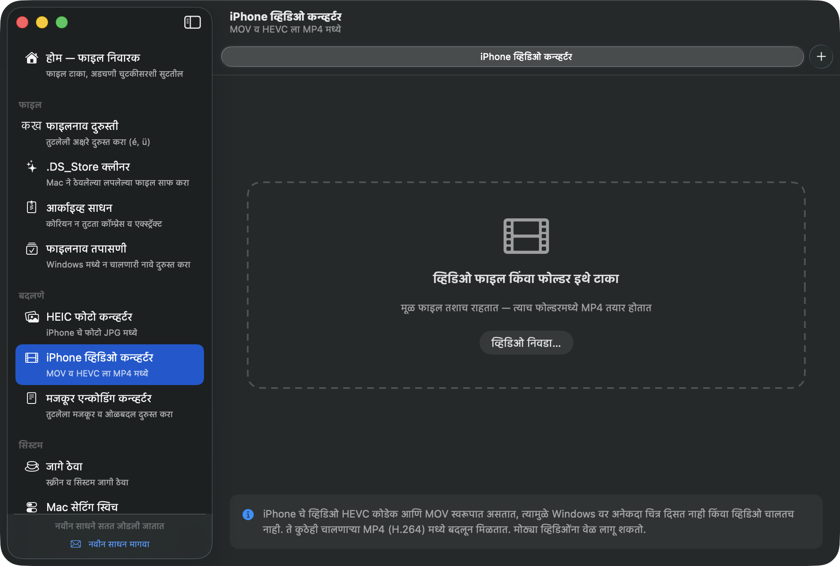The width and height of the screenshot is (840, 566).
Task: Click the जागे ठेवा coffee cup icon
Action: tap(32, 466)
